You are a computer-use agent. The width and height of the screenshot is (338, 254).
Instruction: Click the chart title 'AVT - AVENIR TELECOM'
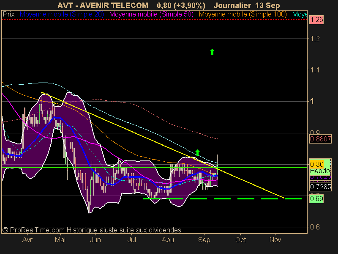(x=103, y=6)
